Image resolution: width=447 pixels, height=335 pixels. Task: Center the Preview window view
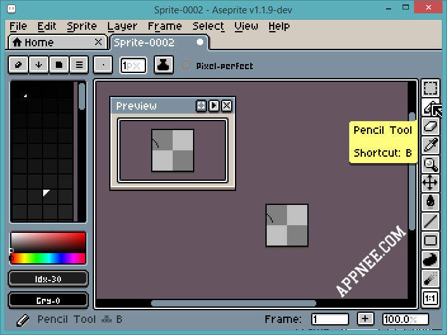(201, 106)
